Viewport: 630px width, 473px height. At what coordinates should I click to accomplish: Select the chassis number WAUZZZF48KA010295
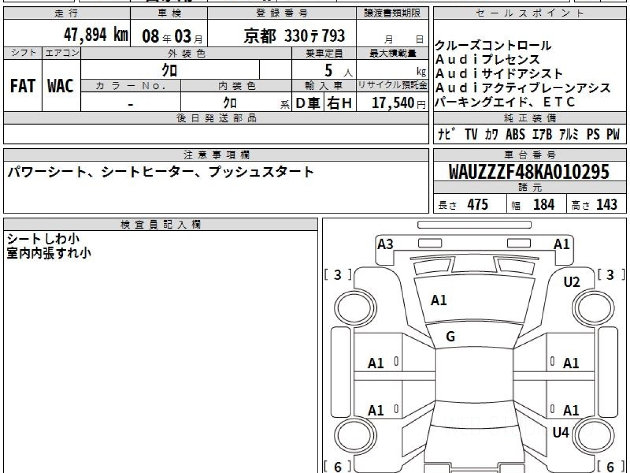pos(529,172)
